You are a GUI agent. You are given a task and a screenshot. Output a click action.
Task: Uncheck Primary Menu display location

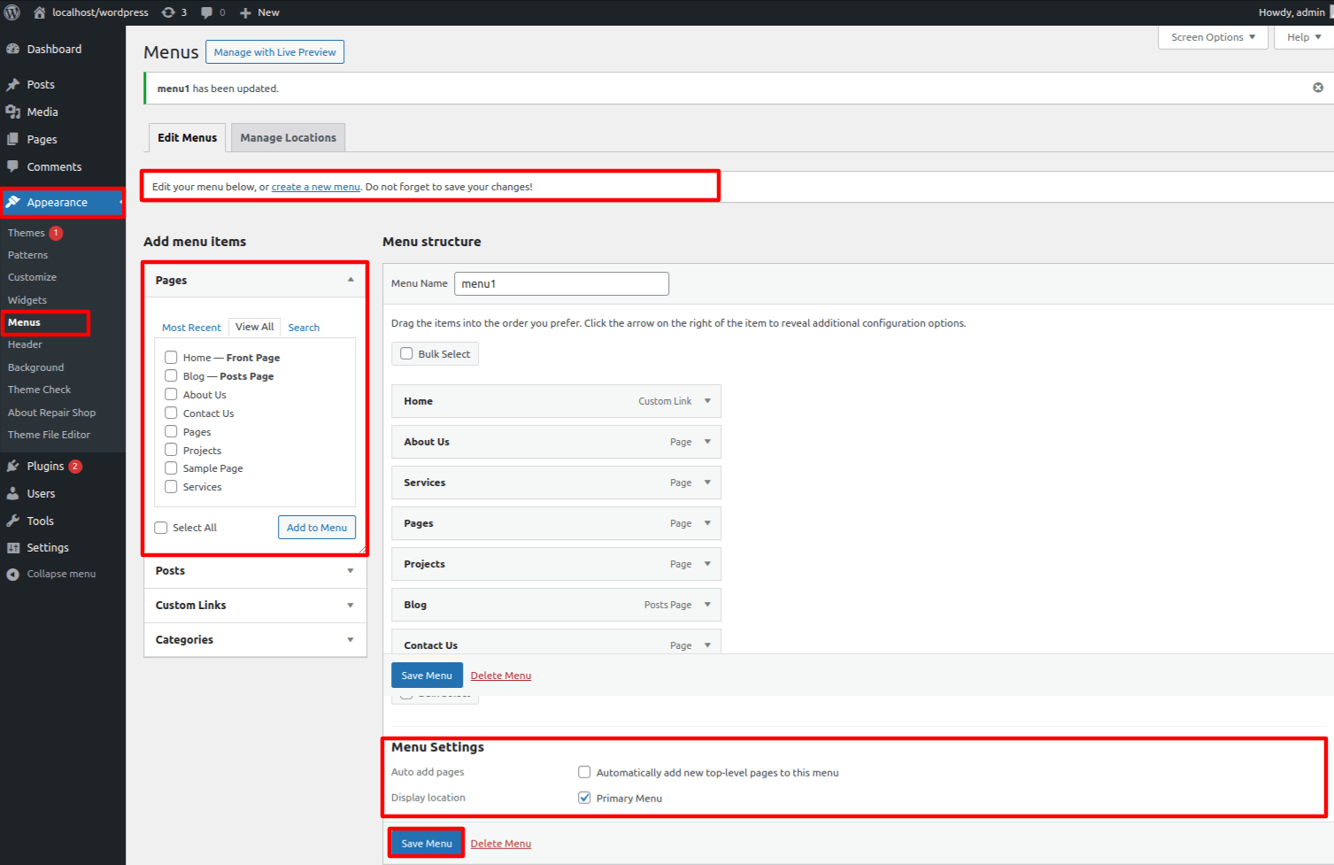point(584,798)
